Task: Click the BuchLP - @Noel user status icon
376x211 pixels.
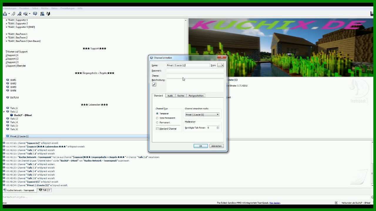Action: (x=12, y=115)
